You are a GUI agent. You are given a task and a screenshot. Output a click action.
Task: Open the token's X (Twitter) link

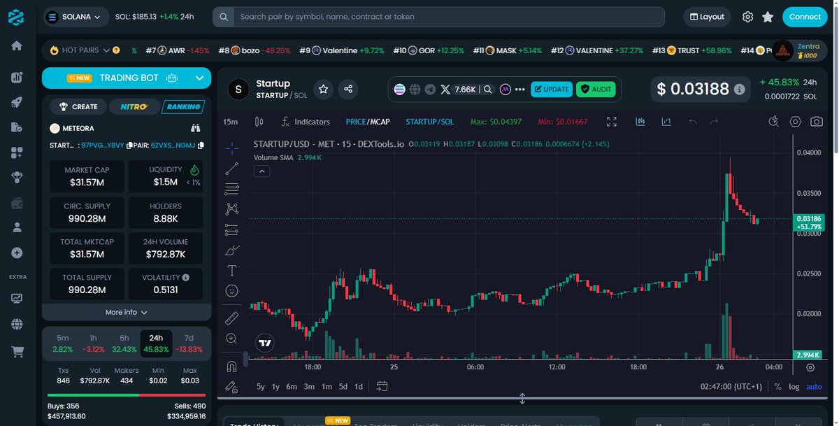click(x=445, y=90)
